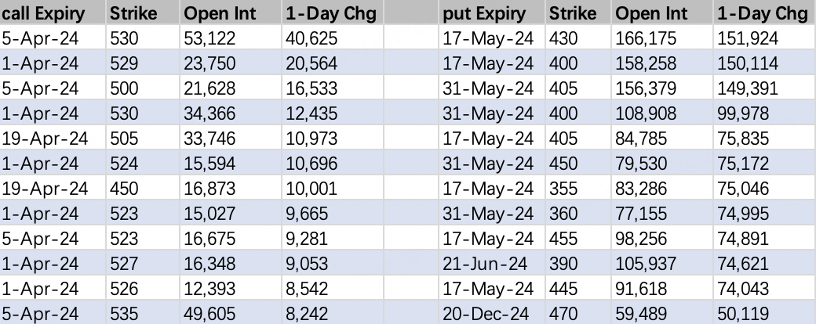
Task: Click the call strike cell 529
Action: [x=124, y=63]
